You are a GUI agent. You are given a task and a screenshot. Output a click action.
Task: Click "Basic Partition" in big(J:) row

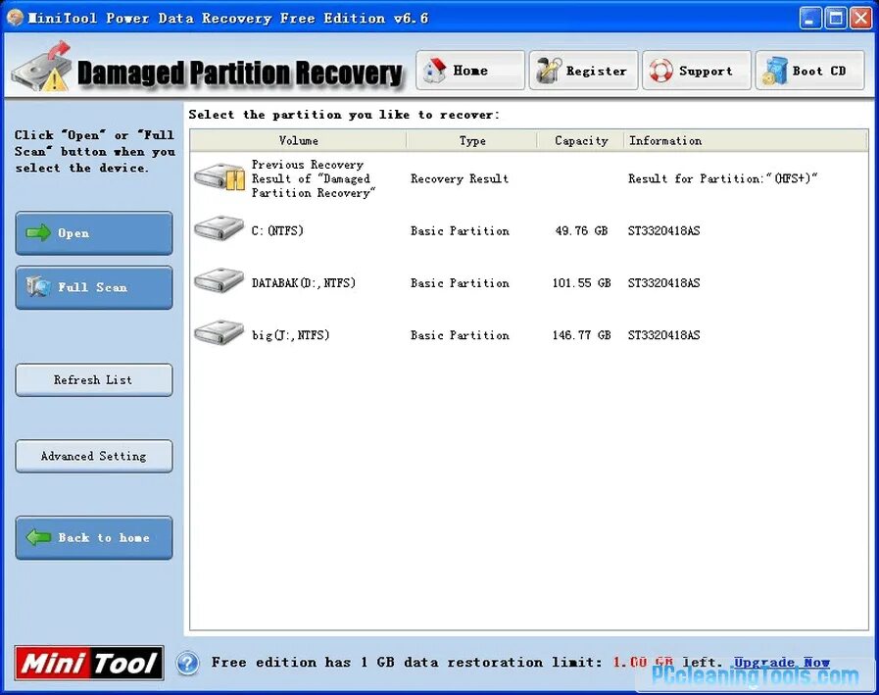pyautogui.click(x=460, y=335)
